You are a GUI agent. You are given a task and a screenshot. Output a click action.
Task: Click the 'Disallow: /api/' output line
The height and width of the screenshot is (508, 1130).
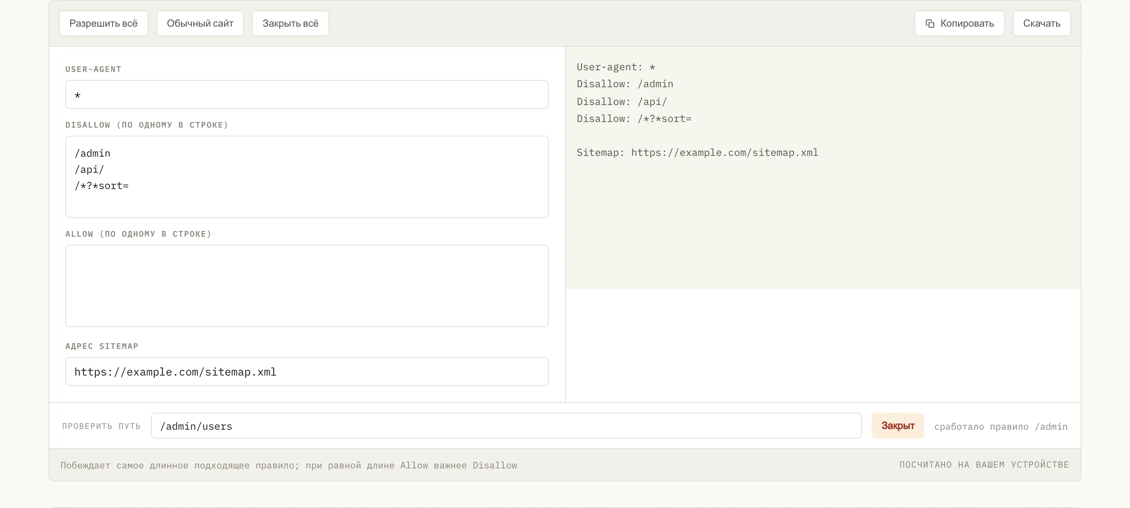click(x=621, y=102)
